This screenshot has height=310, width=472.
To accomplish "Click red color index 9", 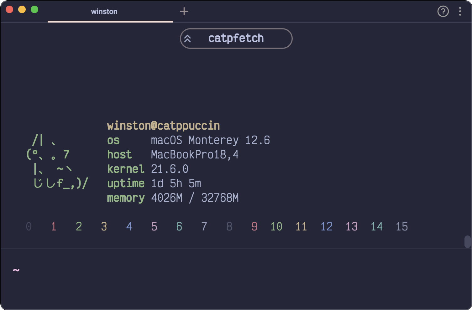I will pyautogui.click(x=254, y=226).
